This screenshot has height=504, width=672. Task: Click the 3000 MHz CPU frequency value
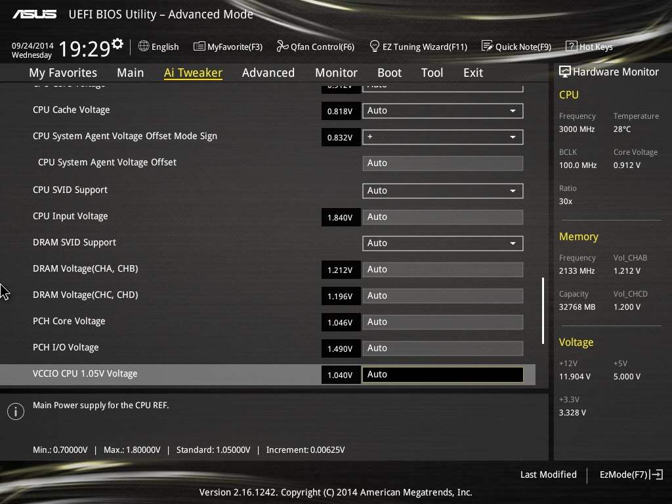click(x=576, y=129)
